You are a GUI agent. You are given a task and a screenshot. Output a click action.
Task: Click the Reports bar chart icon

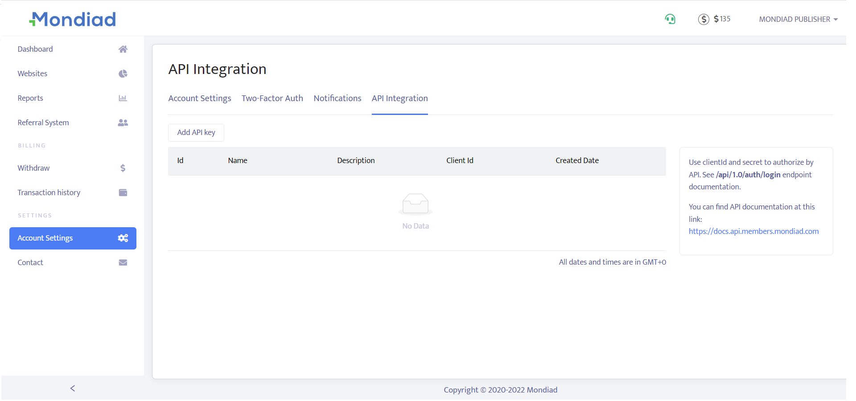pos(123,98)
